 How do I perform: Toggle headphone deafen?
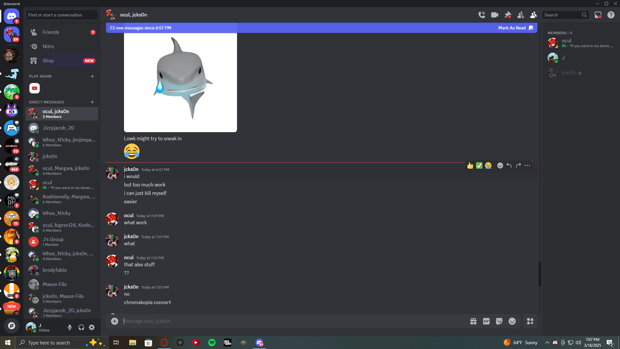click(81, 327)
